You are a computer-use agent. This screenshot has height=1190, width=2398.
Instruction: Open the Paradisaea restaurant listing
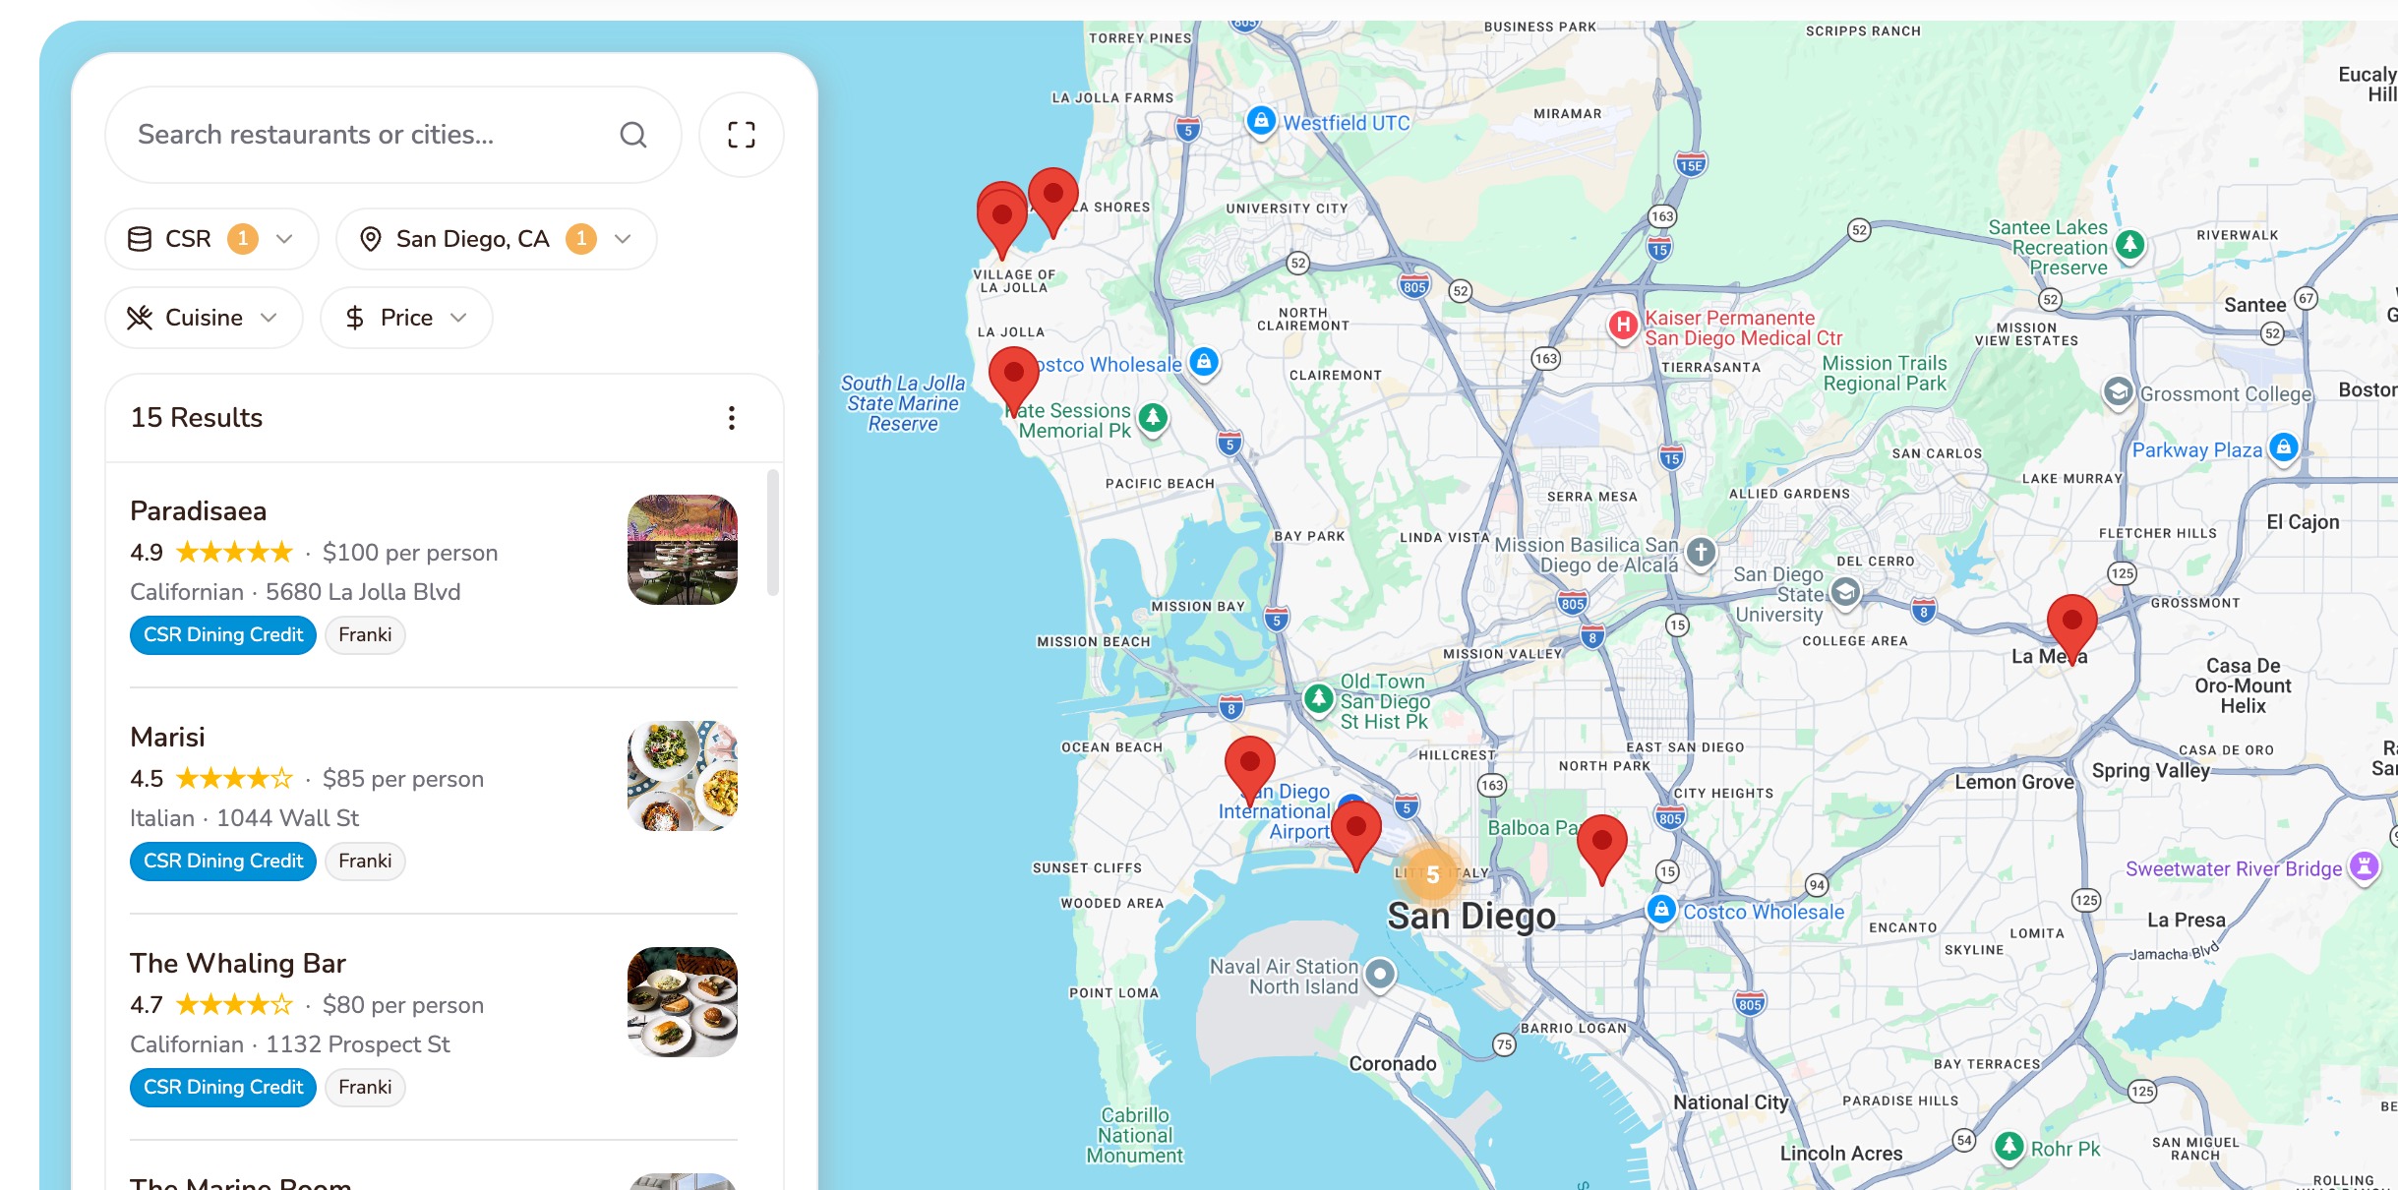click(x=434, y=574)
